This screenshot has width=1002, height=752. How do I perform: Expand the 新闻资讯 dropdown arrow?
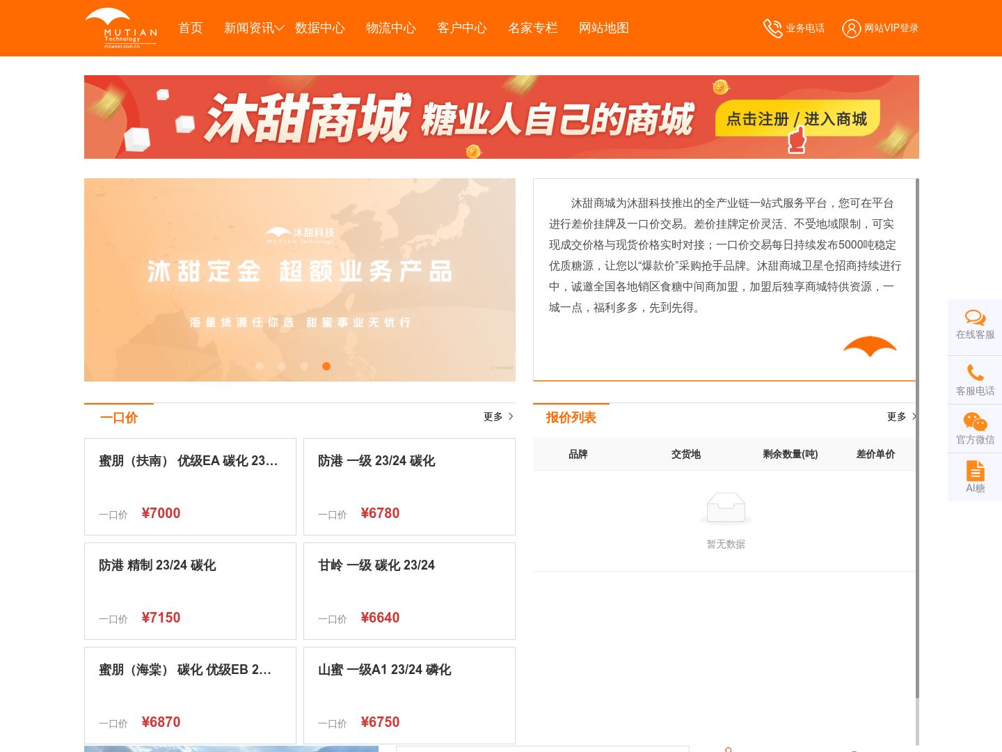pos(280,28)
